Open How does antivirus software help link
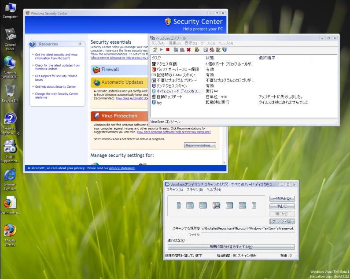This screenshot has height=279, width=350. (174, 132)
